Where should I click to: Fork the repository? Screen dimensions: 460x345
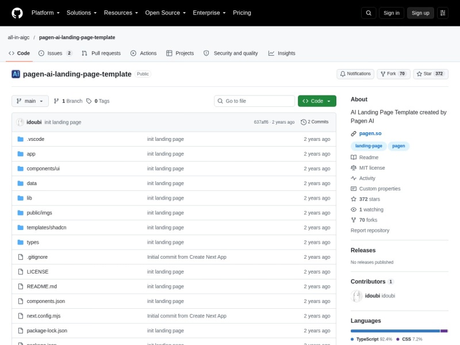[x=393, y=74]
